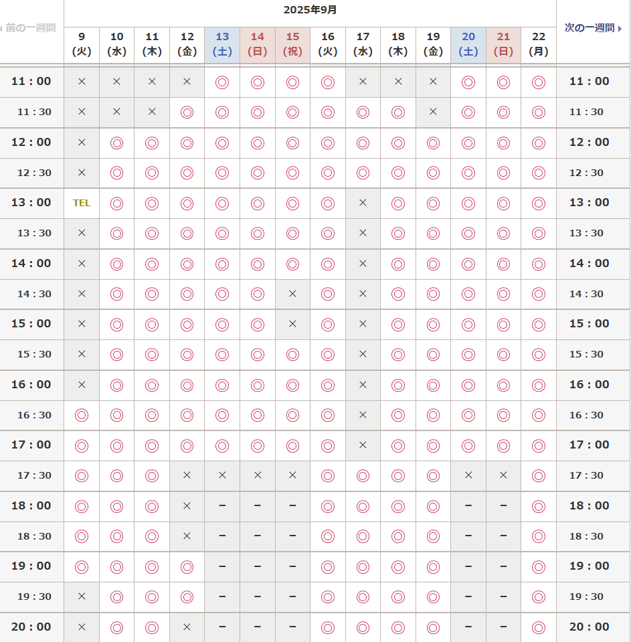The height and width of the screenshot is (642, 631).
Task: Reserve 17:30 on September 17
Action: [363, 475]
